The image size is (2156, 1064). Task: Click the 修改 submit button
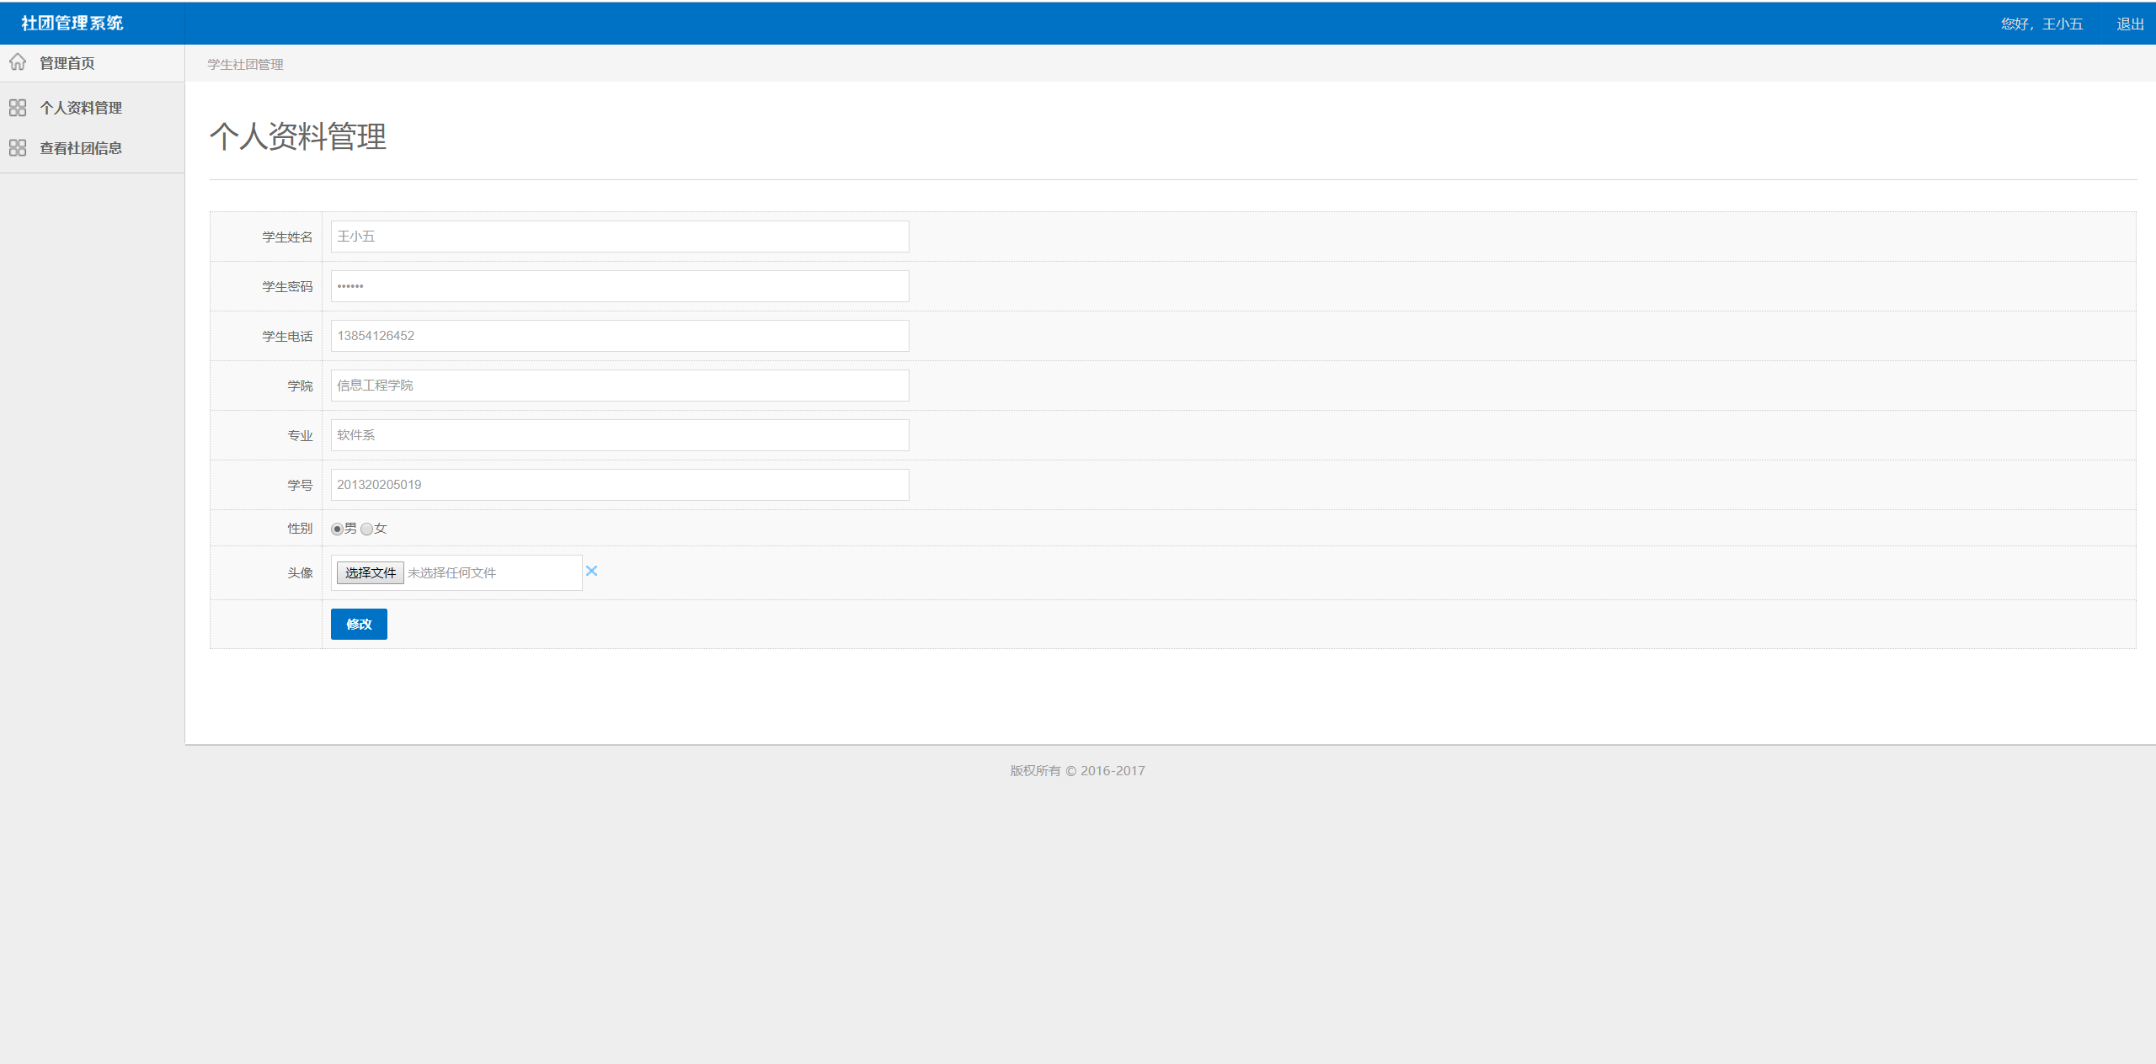click(359, 624)
